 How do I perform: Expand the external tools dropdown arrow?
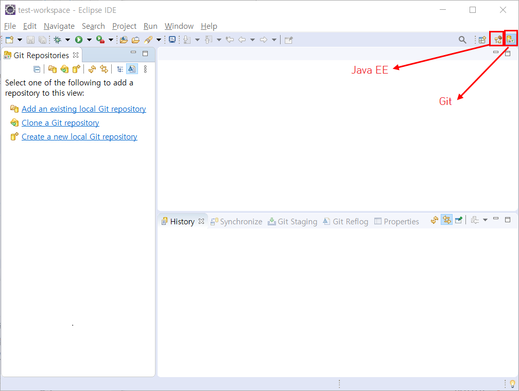pos(111,40)
